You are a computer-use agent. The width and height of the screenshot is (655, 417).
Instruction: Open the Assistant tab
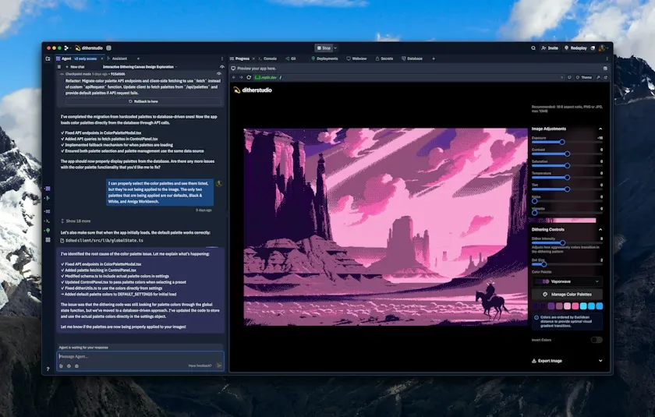click(117, 58)
